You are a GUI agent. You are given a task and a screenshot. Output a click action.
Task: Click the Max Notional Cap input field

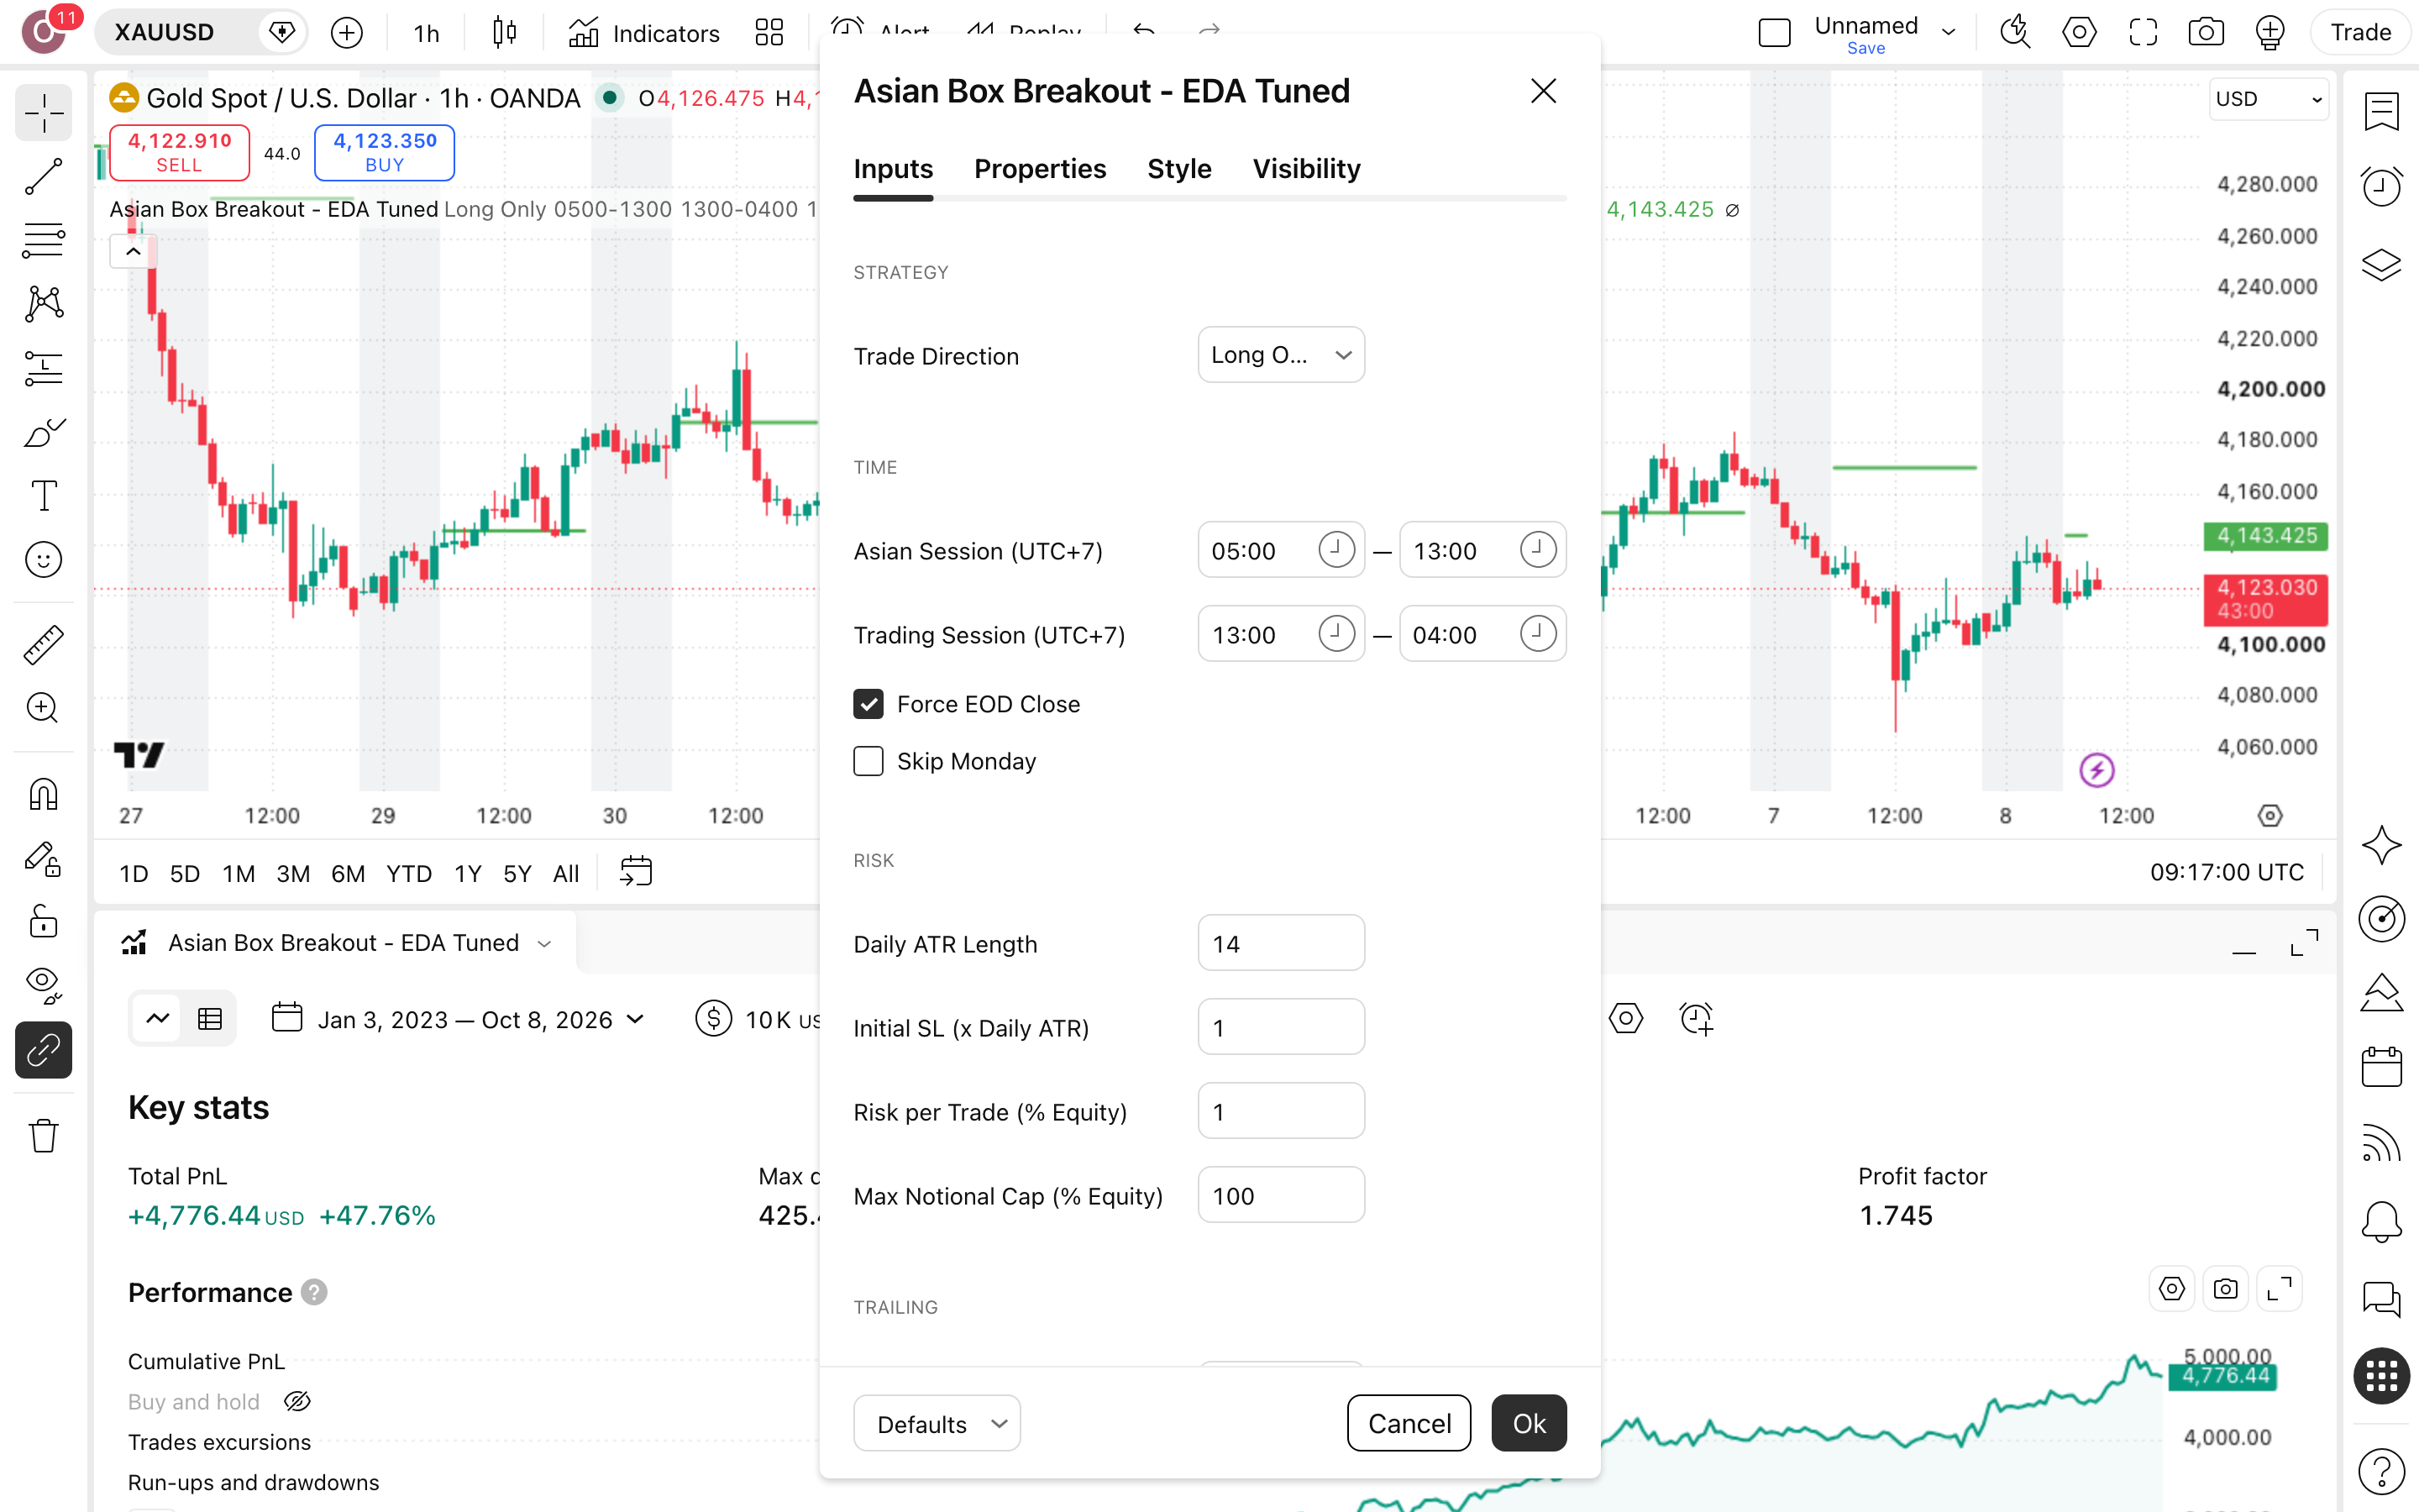(x=1280, y=1195)
